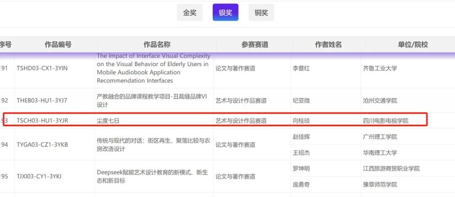Switch to the 金奖 tab
The height and width of the screenshot is (197, 455).
190,13
